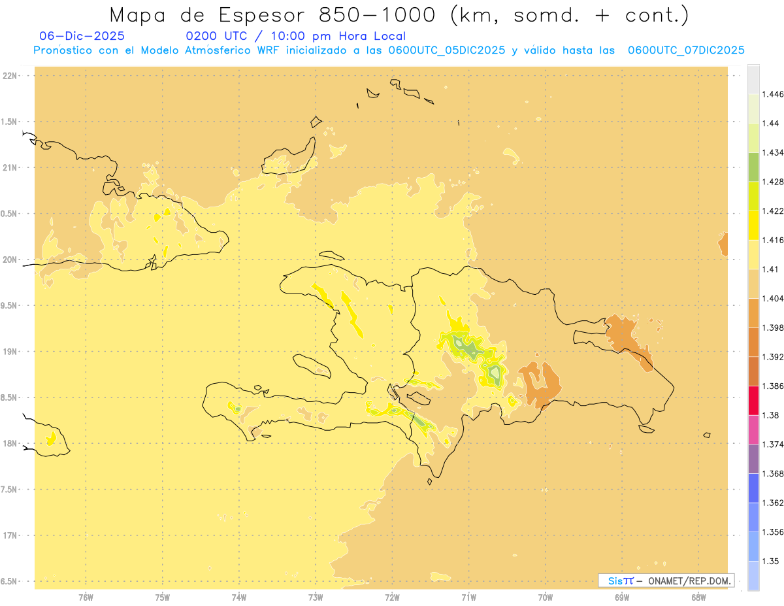Click the '70W' longitude label
The height and width of the screenshot is (606, 784).
546,597
